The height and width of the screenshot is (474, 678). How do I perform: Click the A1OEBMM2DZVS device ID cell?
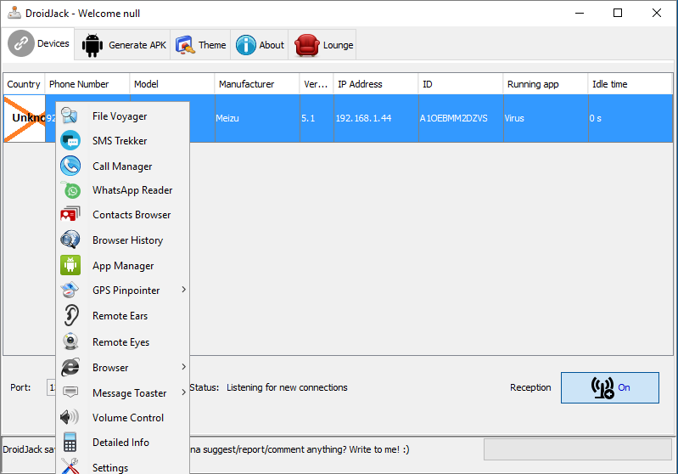[461, 118]
